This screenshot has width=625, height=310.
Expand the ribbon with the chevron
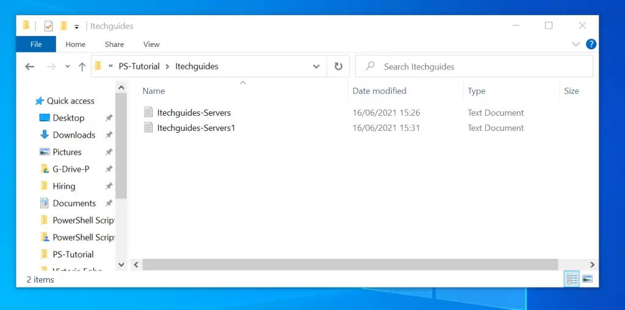coord(576,44)
